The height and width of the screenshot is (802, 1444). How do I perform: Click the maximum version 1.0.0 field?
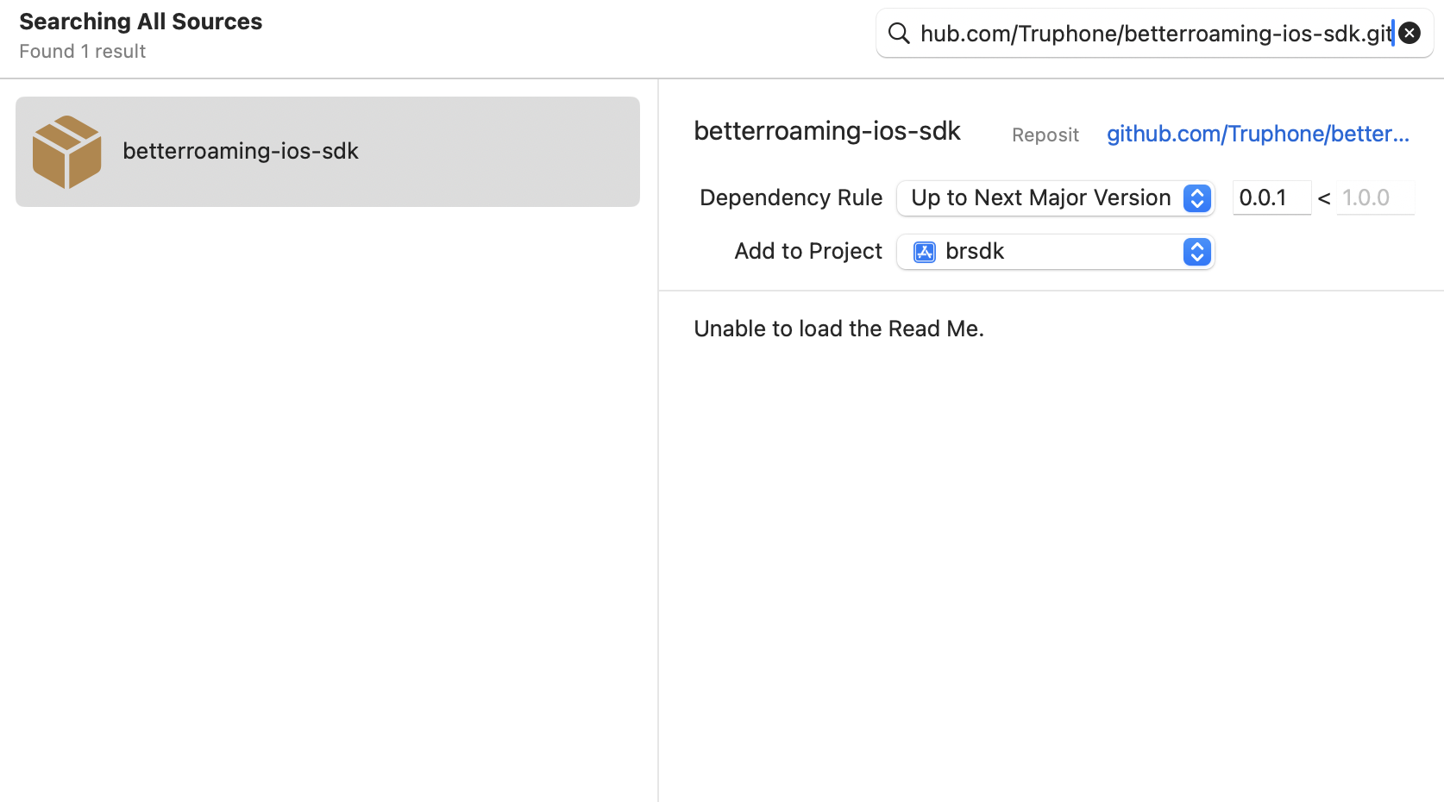[1375, 198]
